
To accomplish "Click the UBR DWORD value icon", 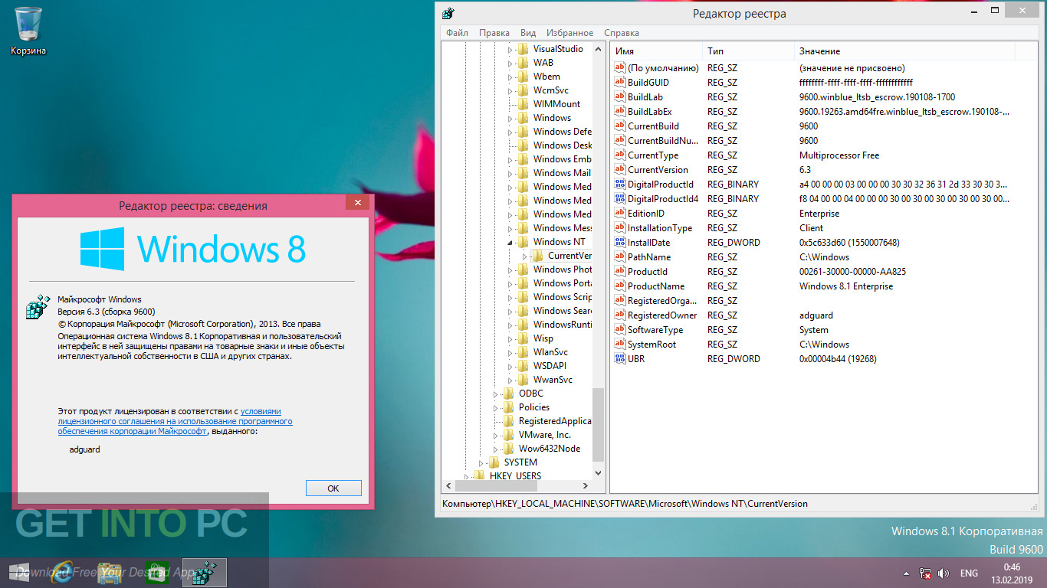I will [x=620, y=359].
